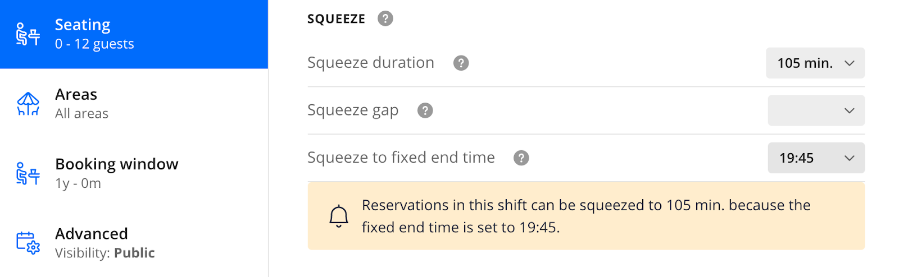Screen dimensions: 899x277
Task: Click the Squeeze gap label text
Action: coord(353,110)
